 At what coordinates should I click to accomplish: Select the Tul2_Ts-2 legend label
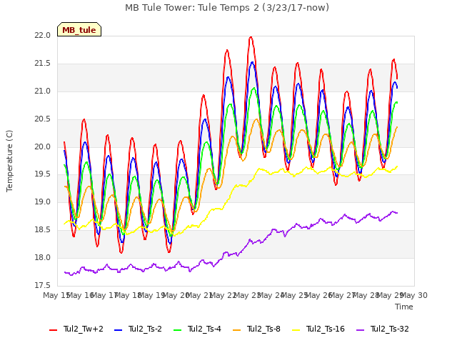click(145, 329)
